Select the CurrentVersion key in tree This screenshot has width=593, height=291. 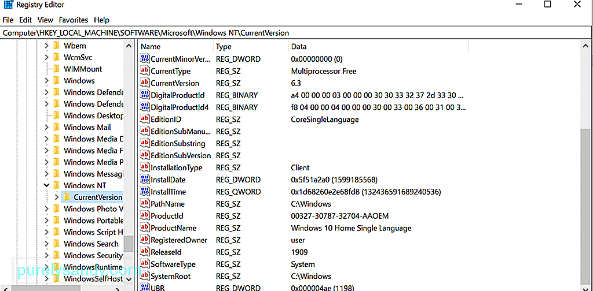[x=98, y=197]
